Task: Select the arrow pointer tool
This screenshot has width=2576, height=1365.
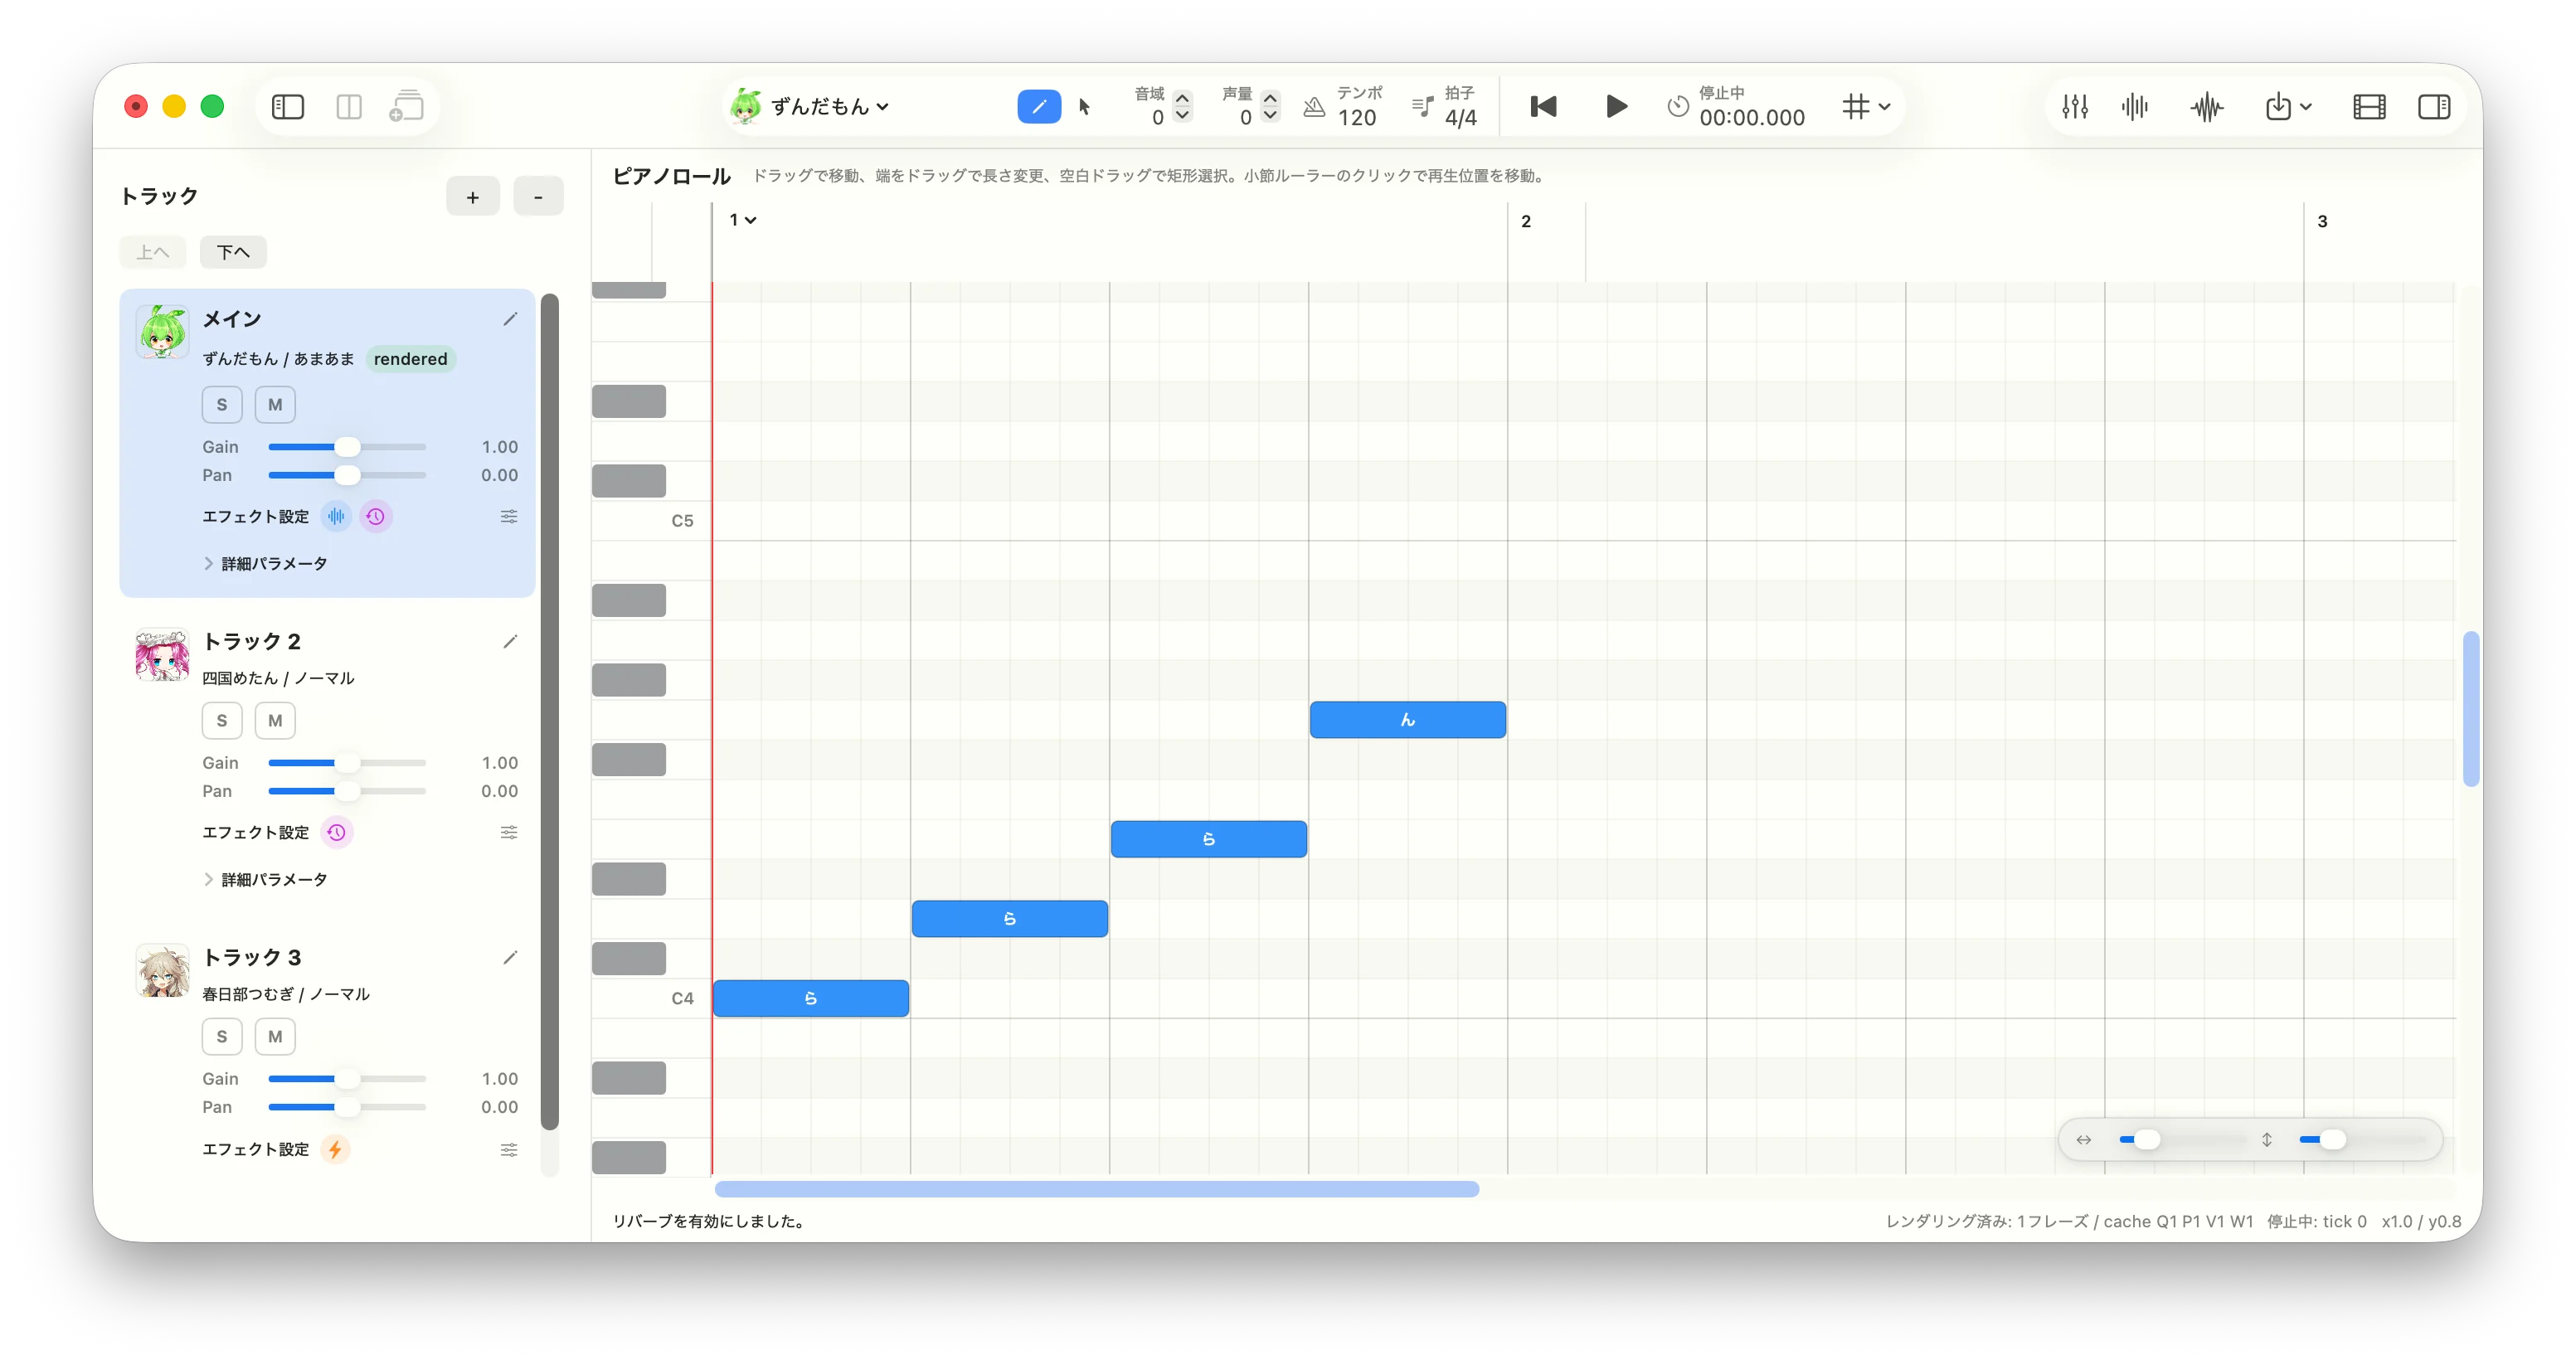Action: point(1085,106)
